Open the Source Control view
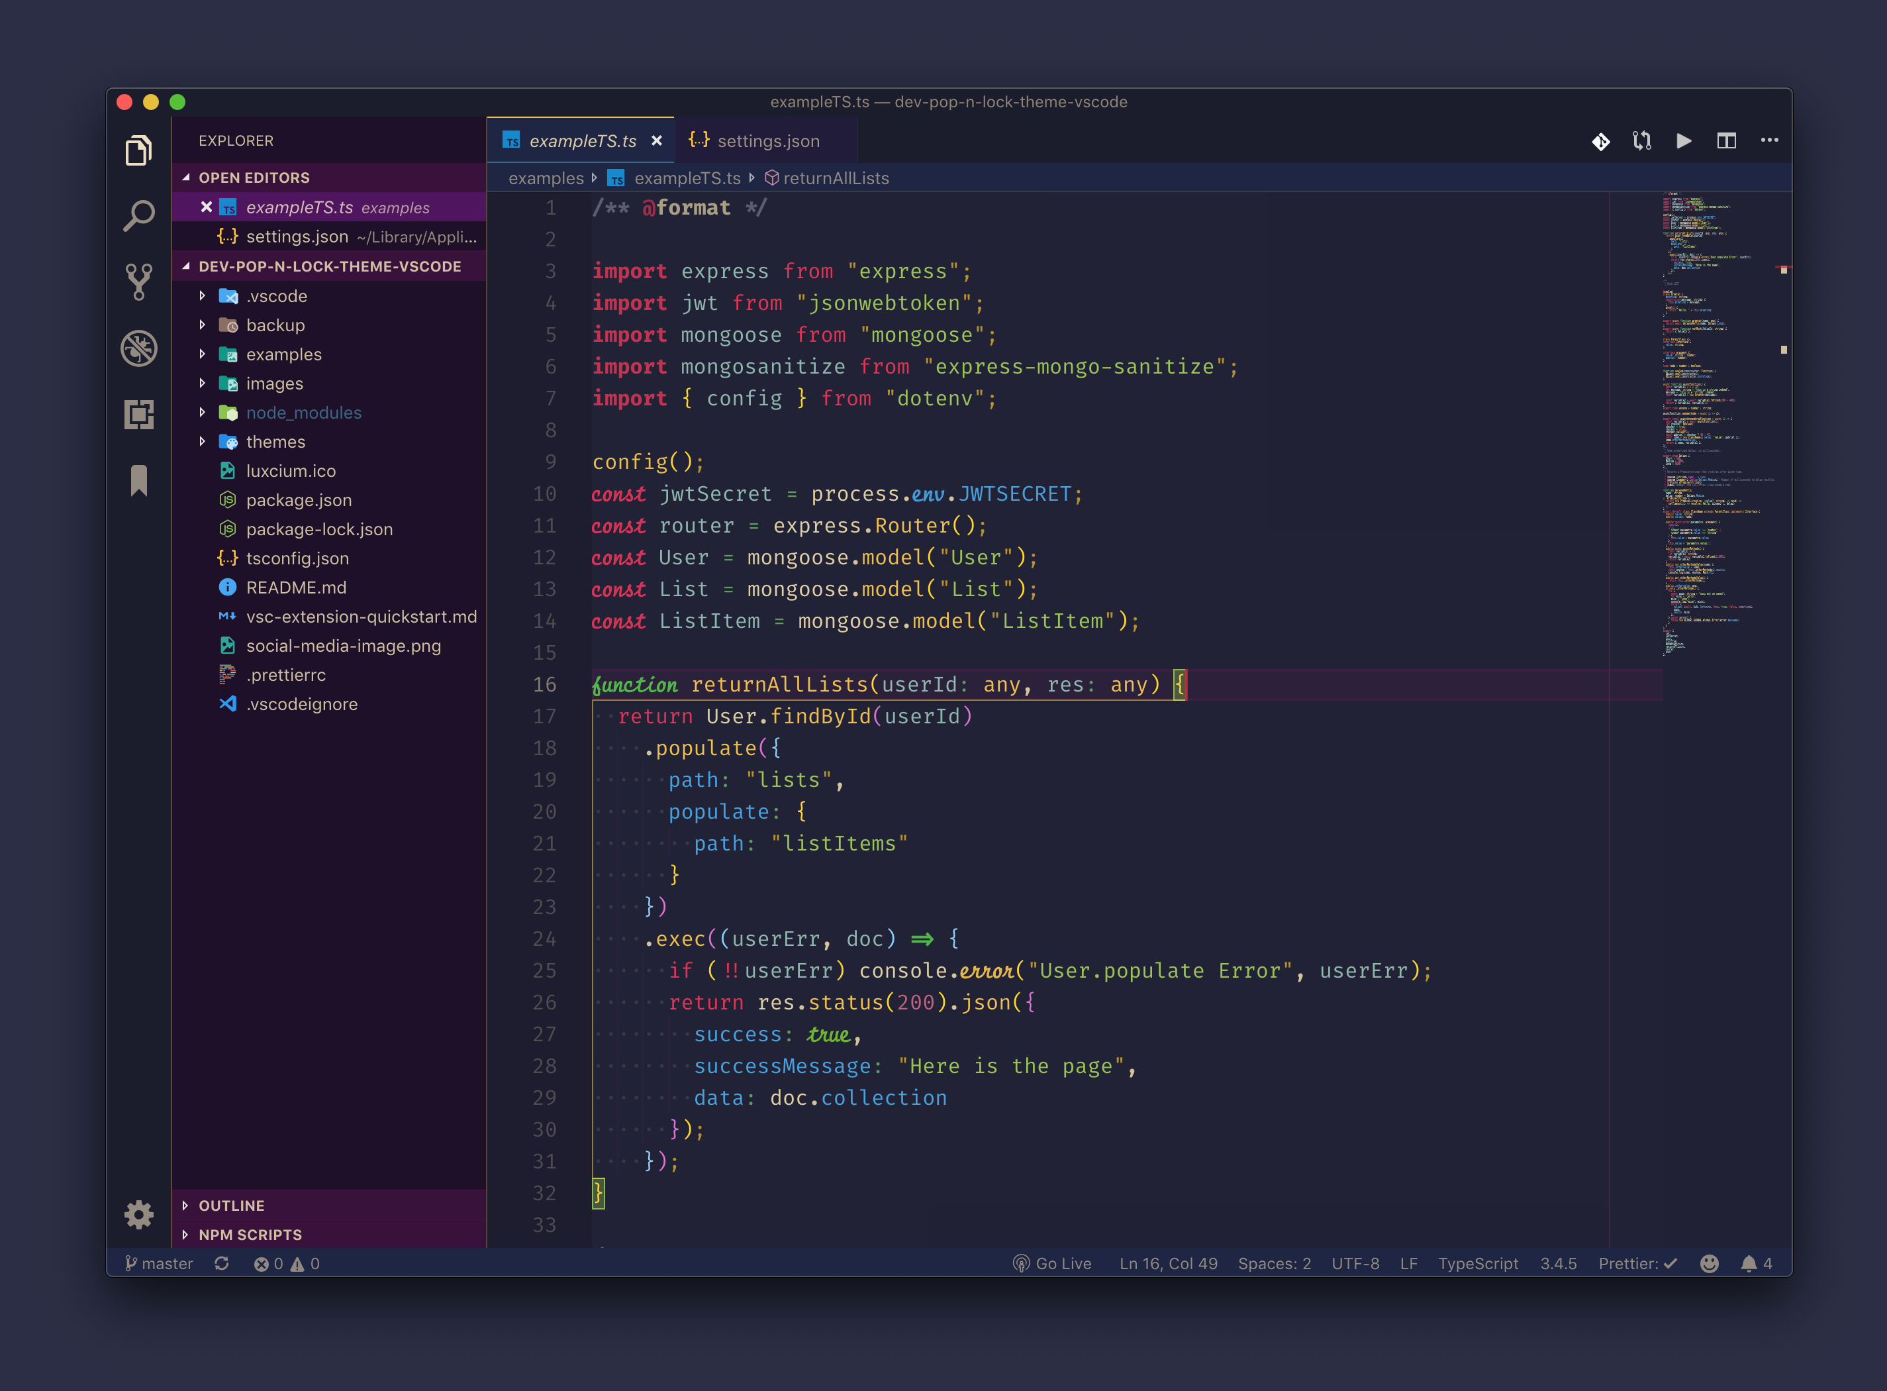The image size is (1887, 1391). pyautogui.click(x=139, y=282)
